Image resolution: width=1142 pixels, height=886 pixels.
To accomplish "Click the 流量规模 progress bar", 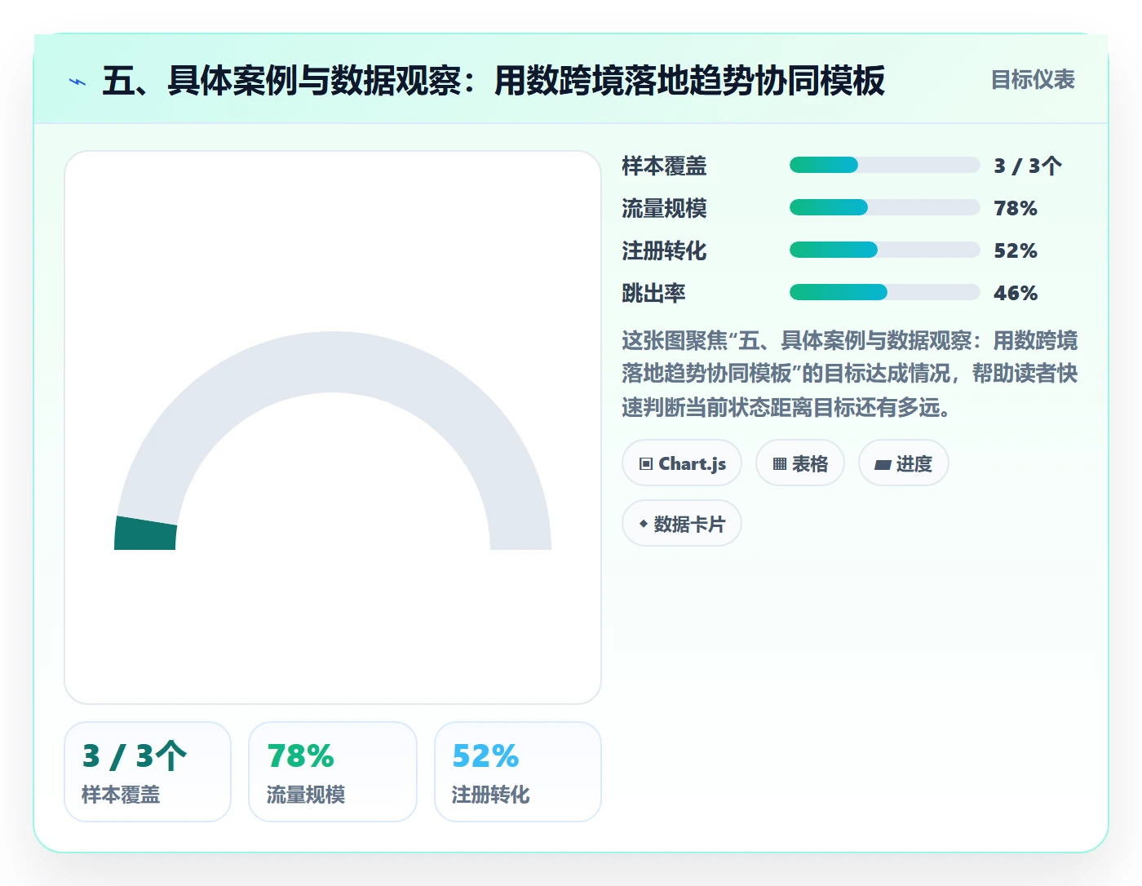I will coord(885,207).
